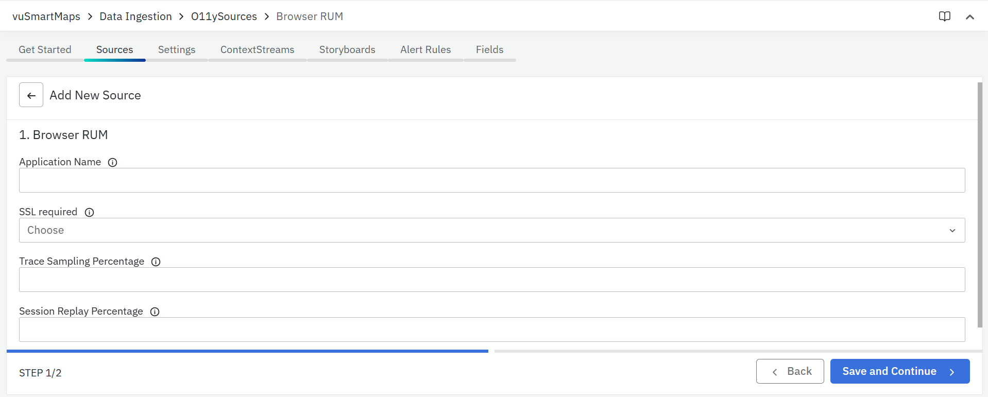Focus the Application Name input field
This screenshot has width=988, height=397.
(x=491, y=180)
